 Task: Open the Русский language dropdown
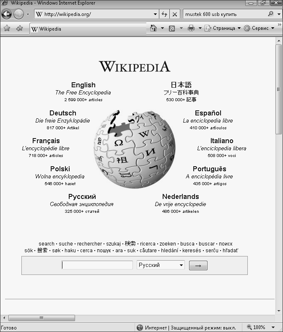(161, 265)
